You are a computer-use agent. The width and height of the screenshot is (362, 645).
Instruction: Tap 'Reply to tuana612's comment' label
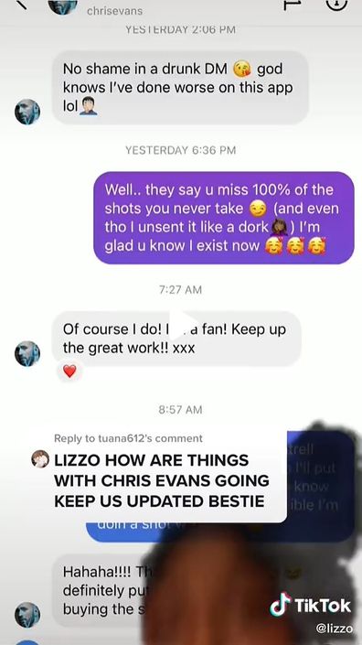128,438
